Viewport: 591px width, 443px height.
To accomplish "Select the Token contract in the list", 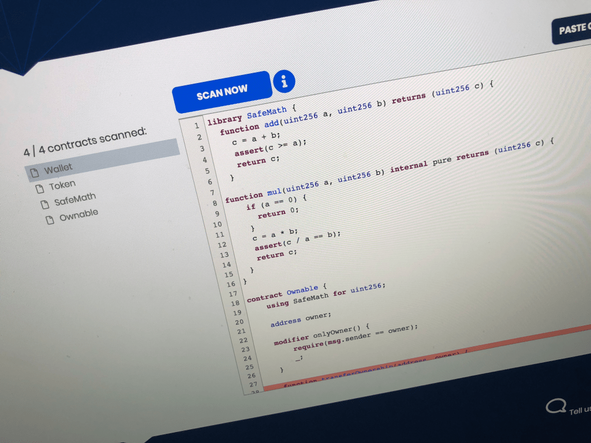I will click(x=62, y=185).
